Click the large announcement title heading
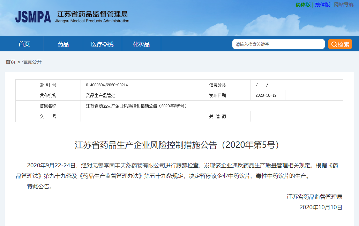This screenshot has height=226, width=359. 177,145
